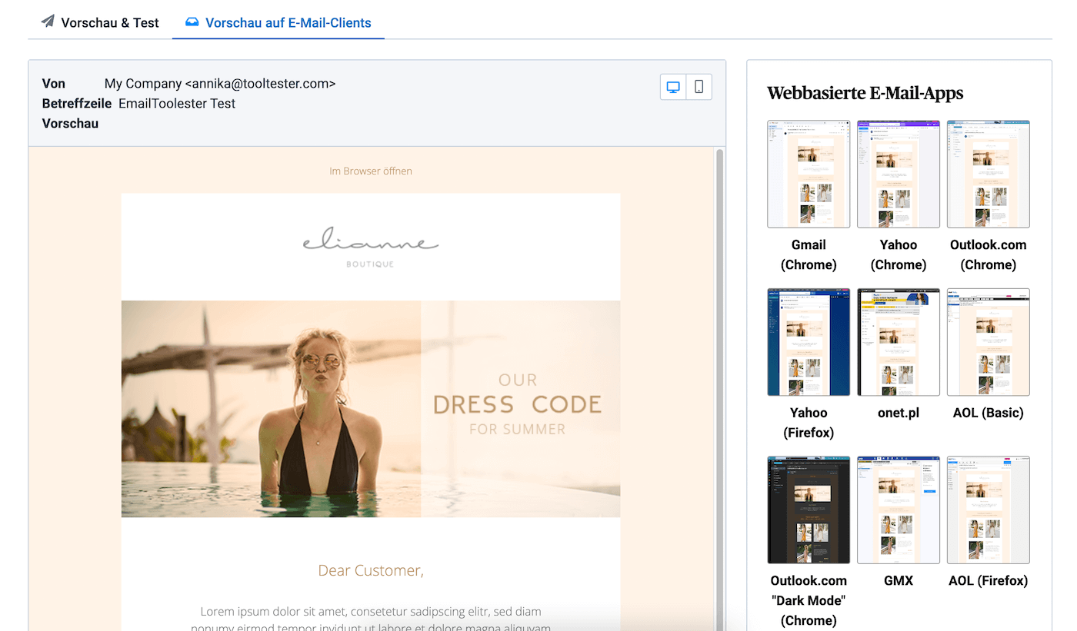The height and width of the screenshot is (631, 1077).
Task: Click the Yahoo (Chrome) label text
Action: pos(899,254)
